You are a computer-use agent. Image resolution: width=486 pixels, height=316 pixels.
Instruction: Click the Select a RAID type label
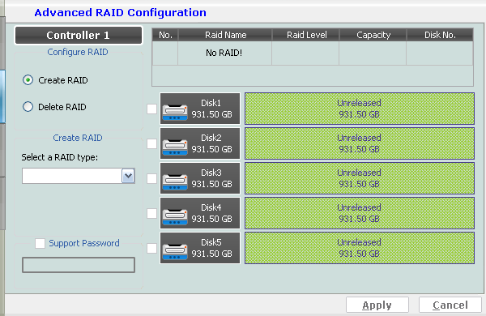(x=59, y=157)
